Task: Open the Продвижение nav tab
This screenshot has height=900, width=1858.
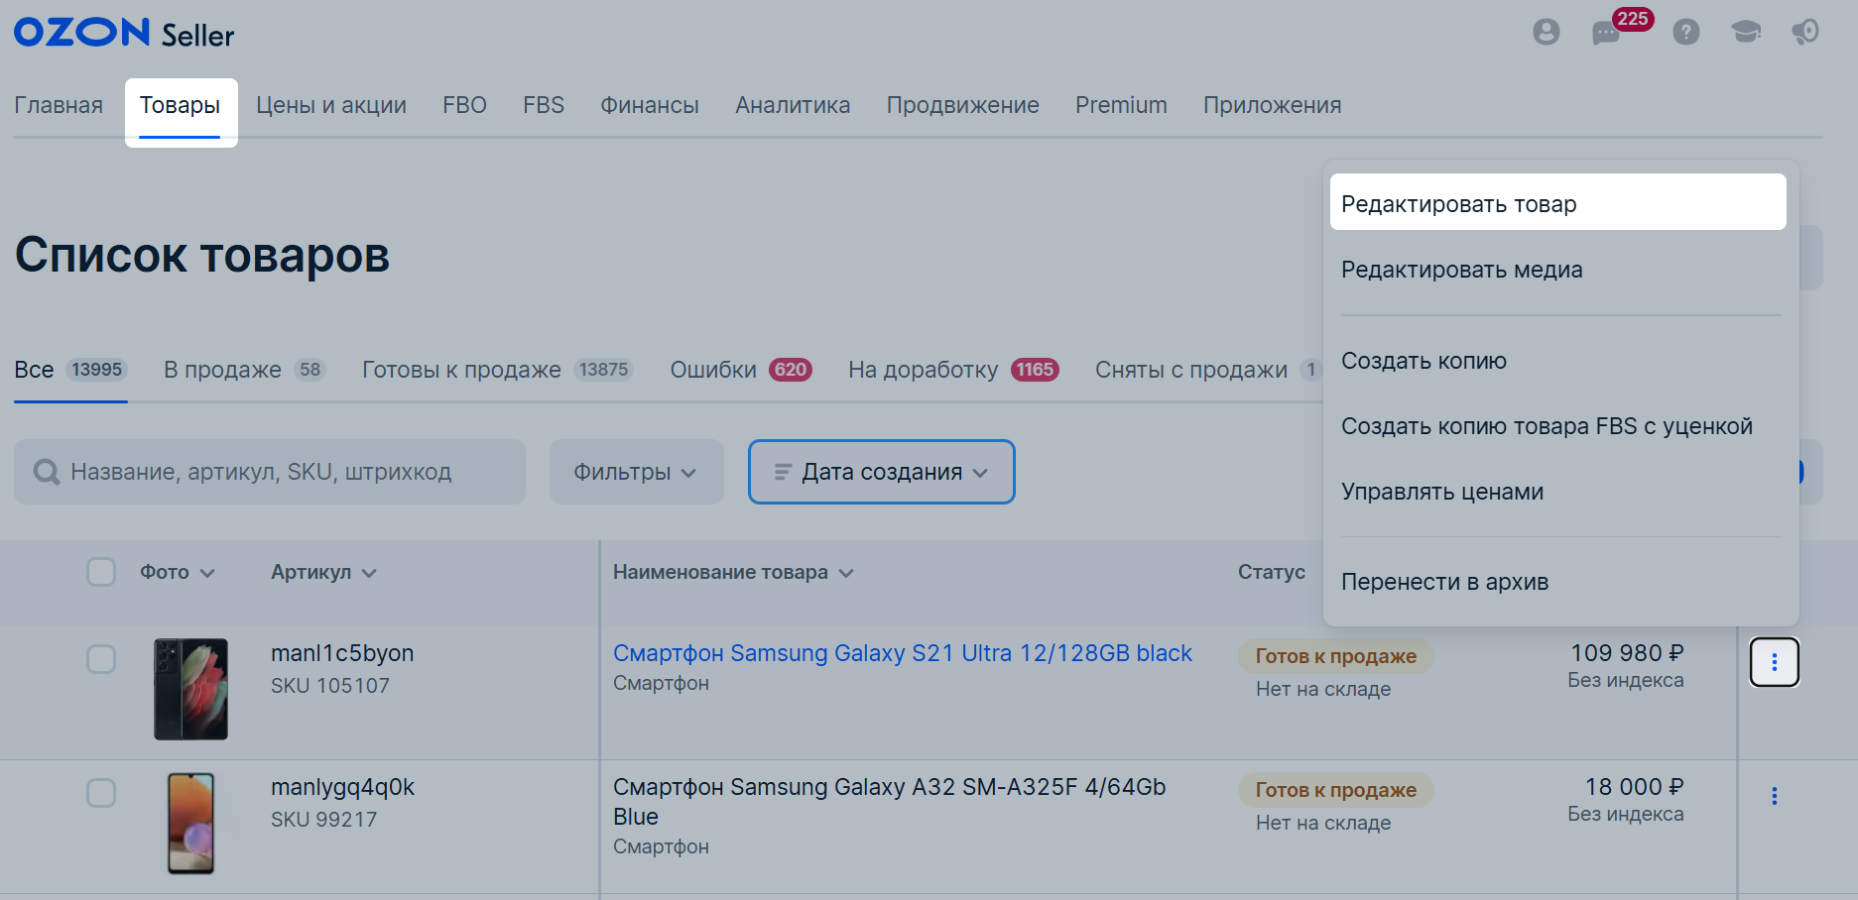Action: (x=962, y=105)
